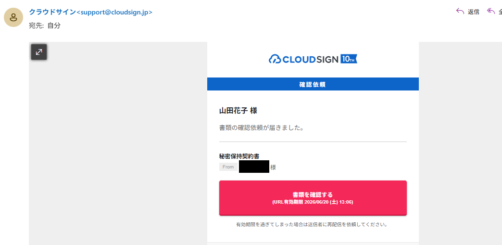This screenshot has width=502, height=245.
Task: Click the blue 確認依頼 header banner
Action: 313,84
